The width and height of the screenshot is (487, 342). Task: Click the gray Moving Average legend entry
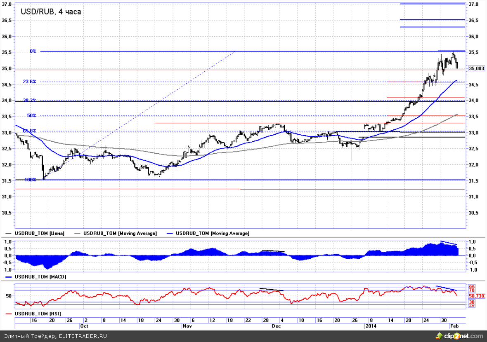[x=120, y=233]
